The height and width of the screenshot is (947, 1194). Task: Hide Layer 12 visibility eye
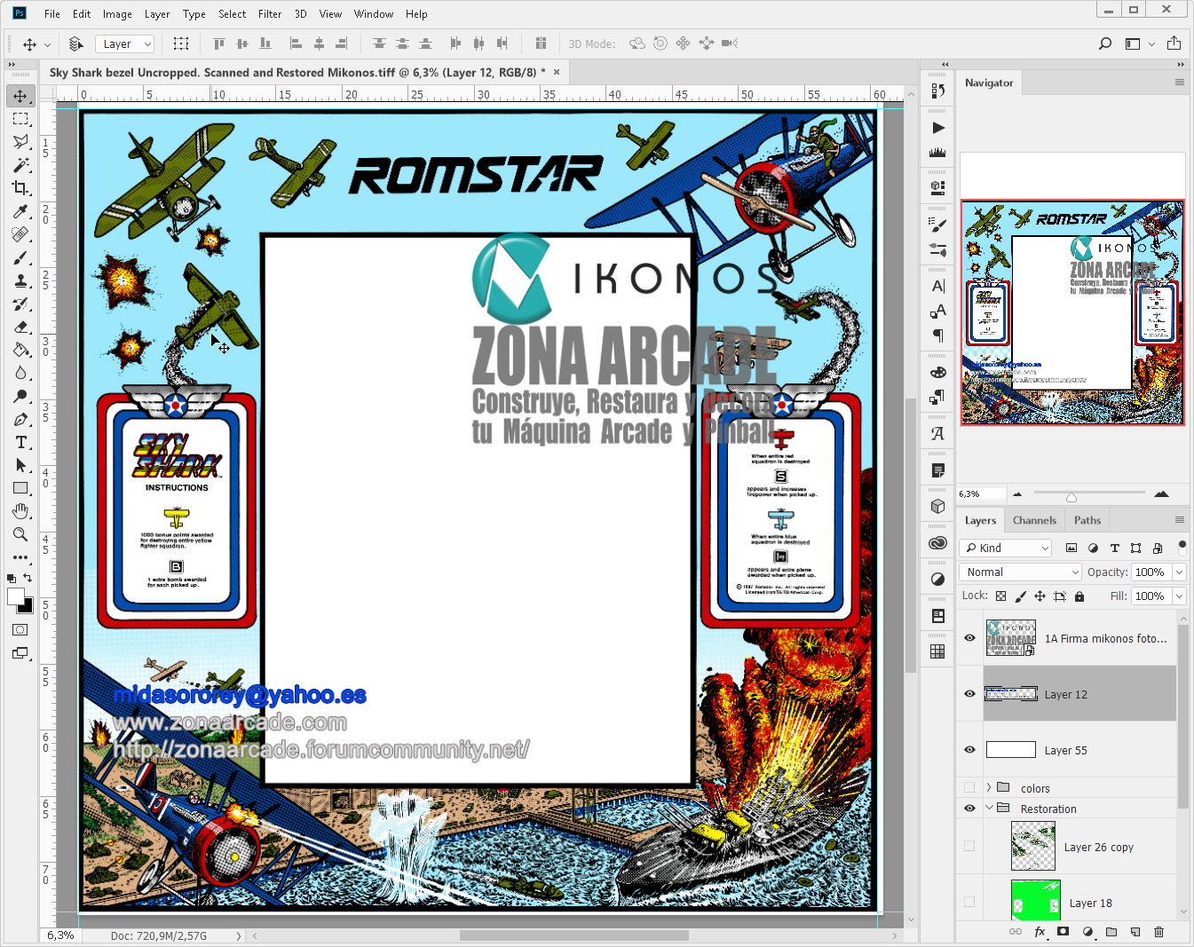pos(969,694)
